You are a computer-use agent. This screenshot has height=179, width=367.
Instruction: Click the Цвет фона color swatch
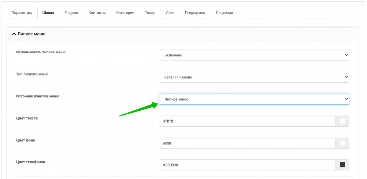click(342, 143)
